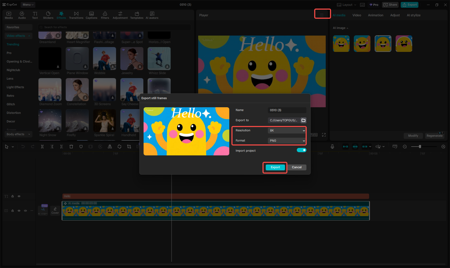This screenshot has width=450, height=268.
Task: Switch to the Animation tab
Action: point(376,15)
